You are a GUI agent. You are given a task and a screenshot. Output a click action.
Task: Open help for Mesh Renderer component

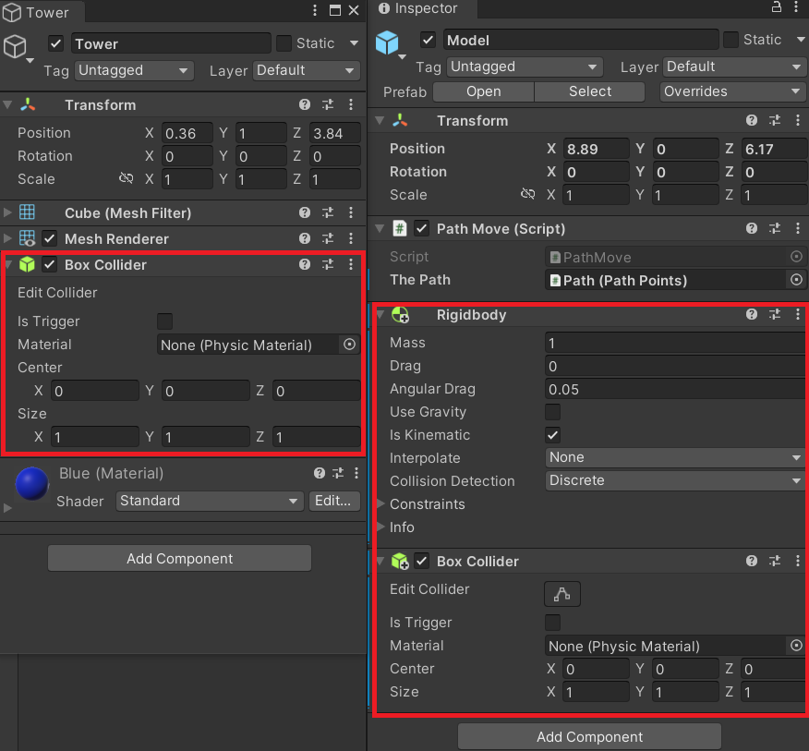pyautogui.click(x=305, y=238)
